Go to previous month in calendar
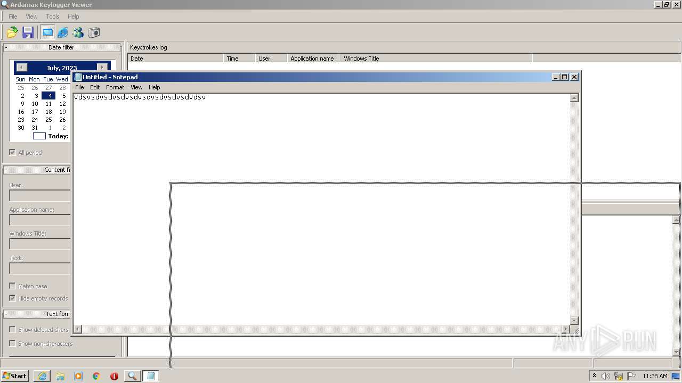This screenshot has width=682, height=383. pyautogui.click(x=21, y=68)
